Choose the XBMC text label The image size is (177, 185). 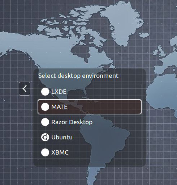60,152
